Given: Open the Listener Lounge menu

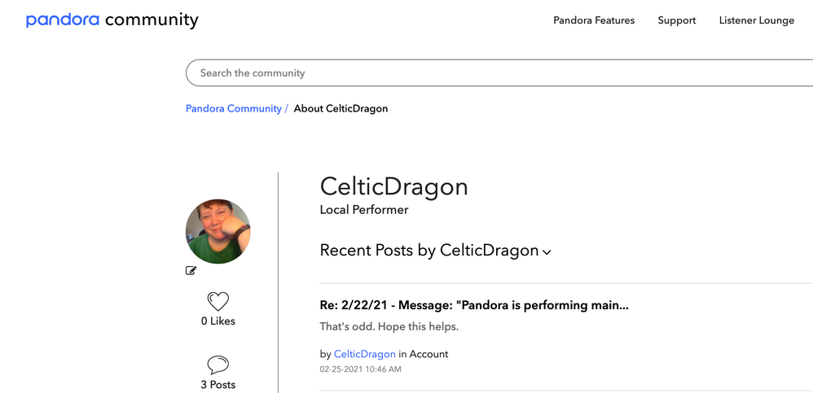Looking at the screenshot, I should click(x=756, y=20).
